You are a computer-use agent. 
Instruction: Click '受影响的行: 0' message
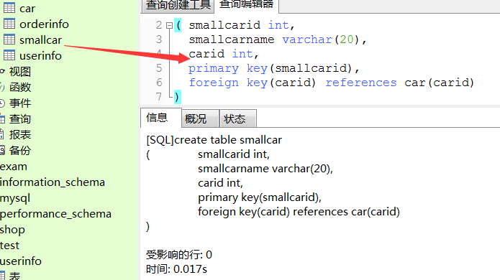coord(179,255)
